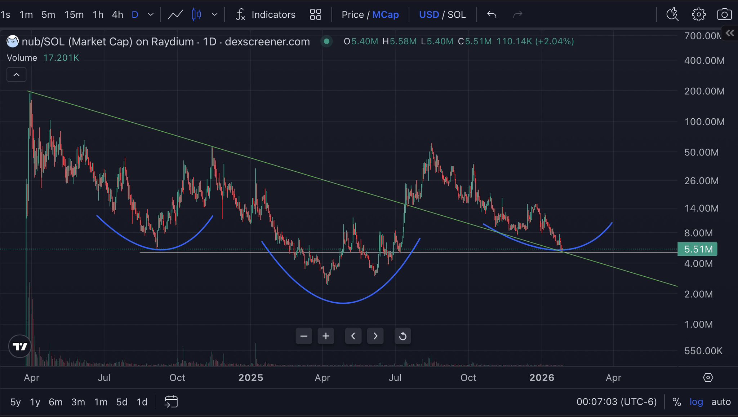738x417 pixels.
Task: Open chart settings gear icon
Action: (x=698, y=14)
